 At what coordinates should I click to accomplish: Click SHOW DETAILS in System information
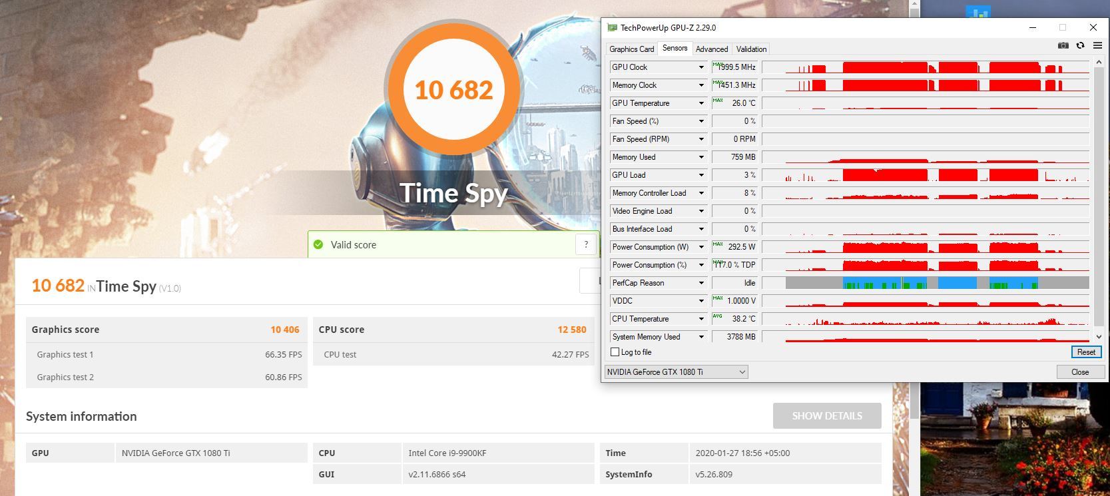[x=827, y=415]
